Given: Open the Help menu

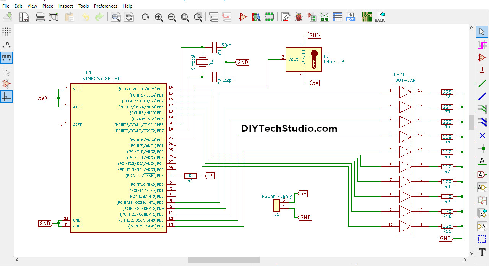Looking at the screenshot, I should click(x=128, y=6).
